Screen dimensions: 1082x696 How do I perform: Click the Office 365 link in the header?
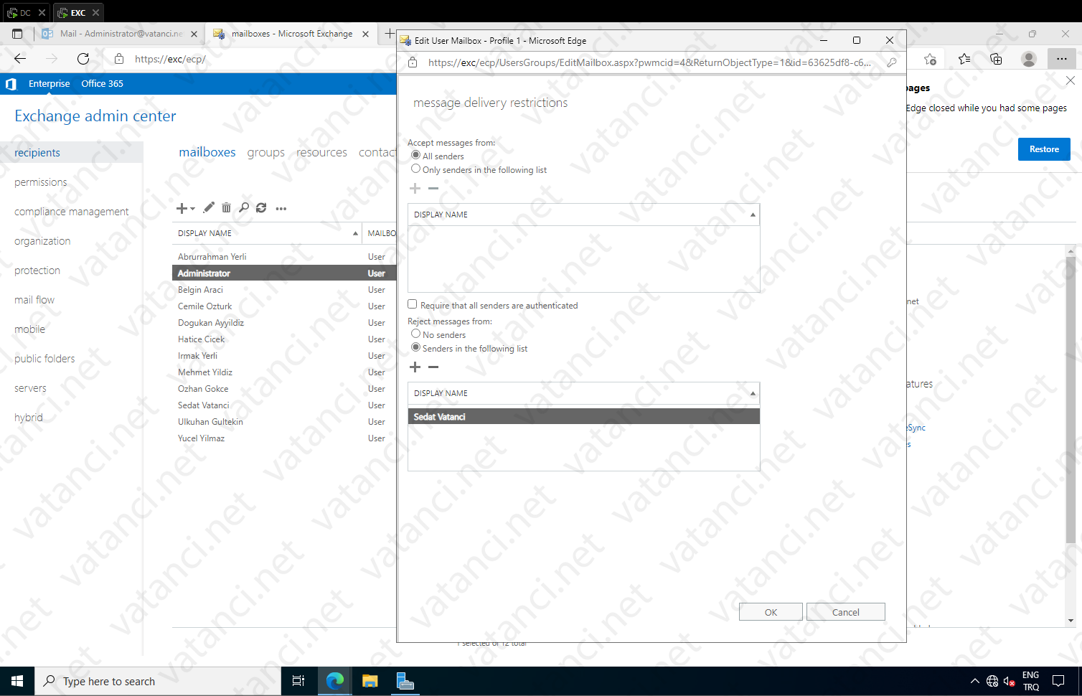tap(102, 84)
